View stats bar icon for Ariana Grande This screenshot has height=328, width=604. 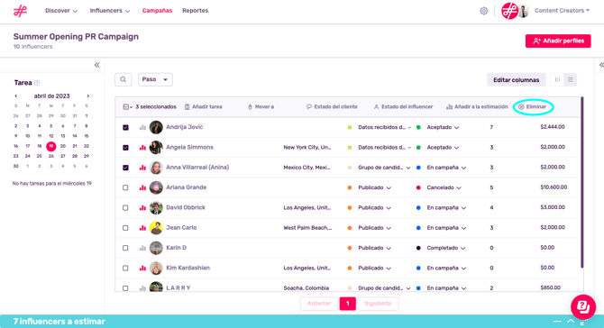tap(142, 187)
